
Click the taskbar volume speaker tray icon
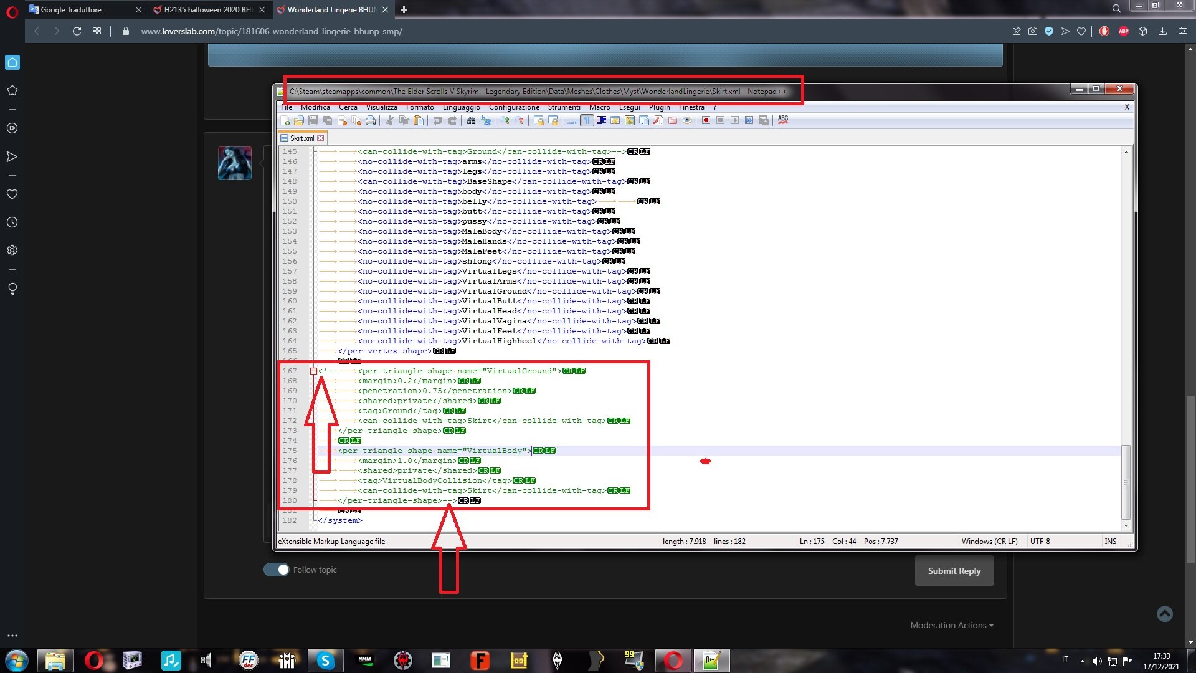coord(1097,661)
